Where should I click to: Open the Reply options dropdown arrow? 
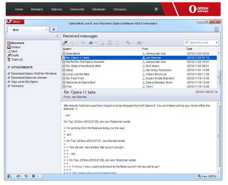click(x=77, y=43)
